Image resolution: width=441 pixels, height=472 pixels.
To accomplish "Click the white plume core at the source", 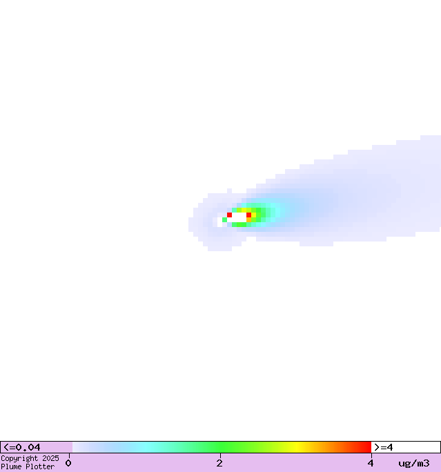I will [239, 217].
